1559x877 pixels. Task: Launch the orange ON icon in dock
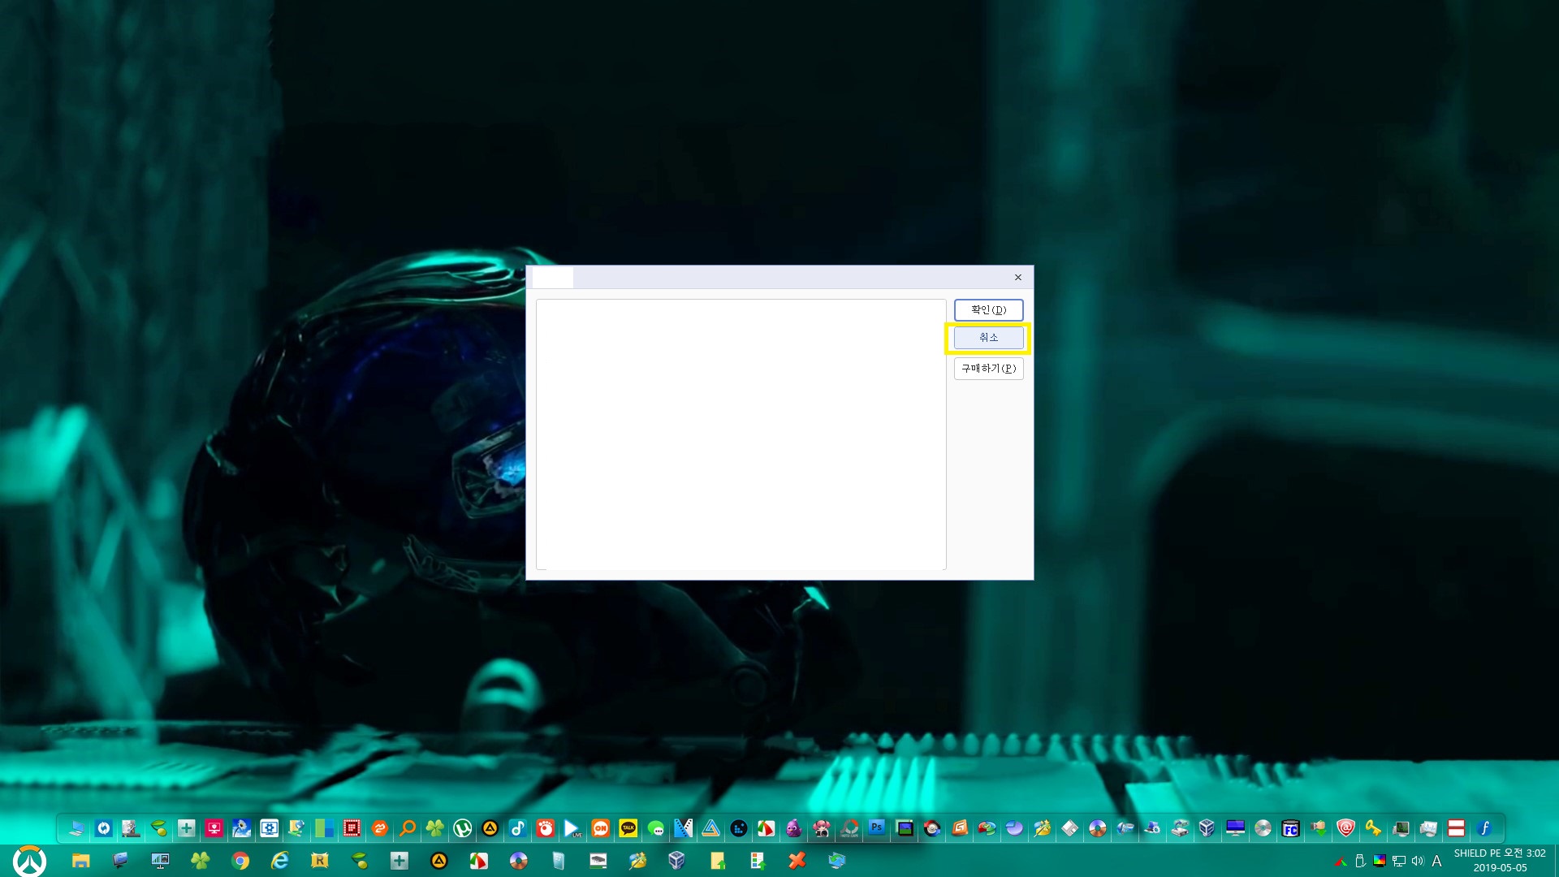coord(601,828)
